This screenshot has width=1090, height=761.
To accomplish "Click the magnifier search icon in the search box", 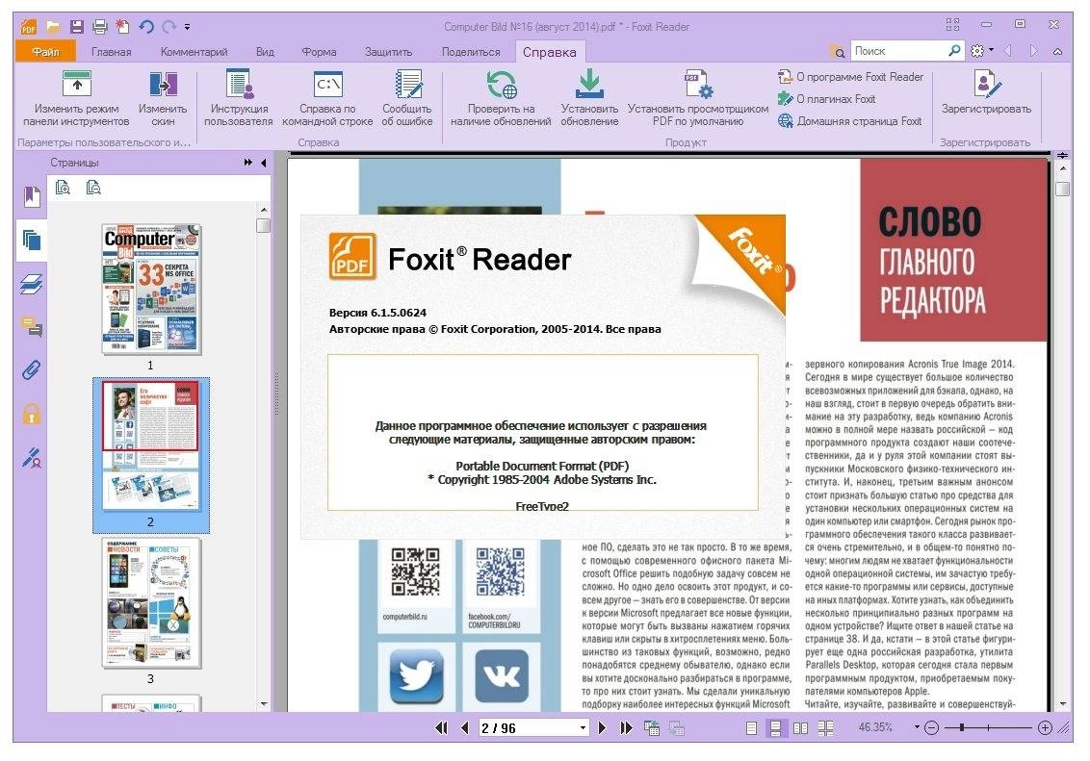I will coord(954,51).
